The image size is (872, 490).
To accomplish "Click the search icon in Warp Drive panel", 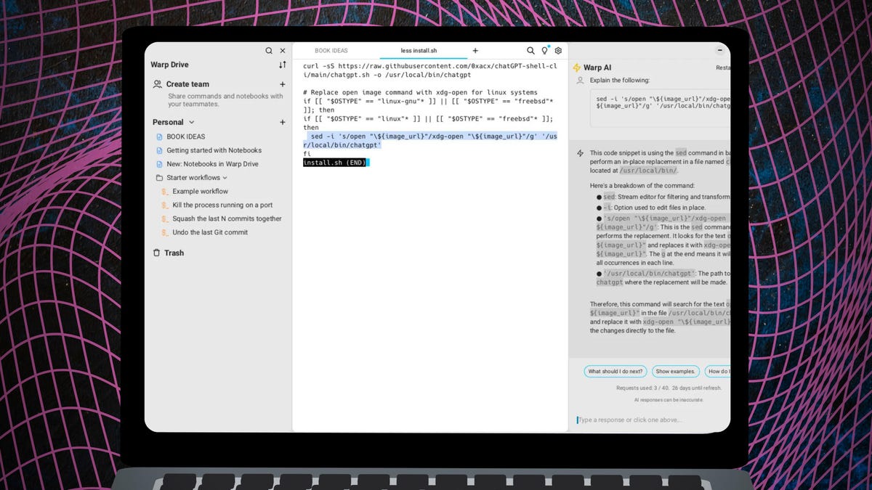I will 269,51.
